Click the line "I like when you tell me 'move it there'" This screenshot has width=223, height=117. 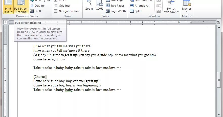62,51
